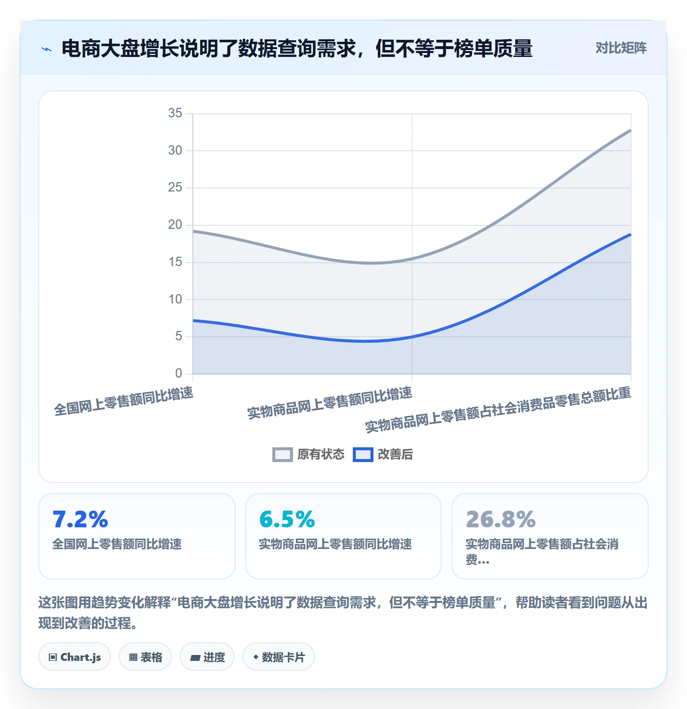Click the 26.8% value text

(501, 519)
